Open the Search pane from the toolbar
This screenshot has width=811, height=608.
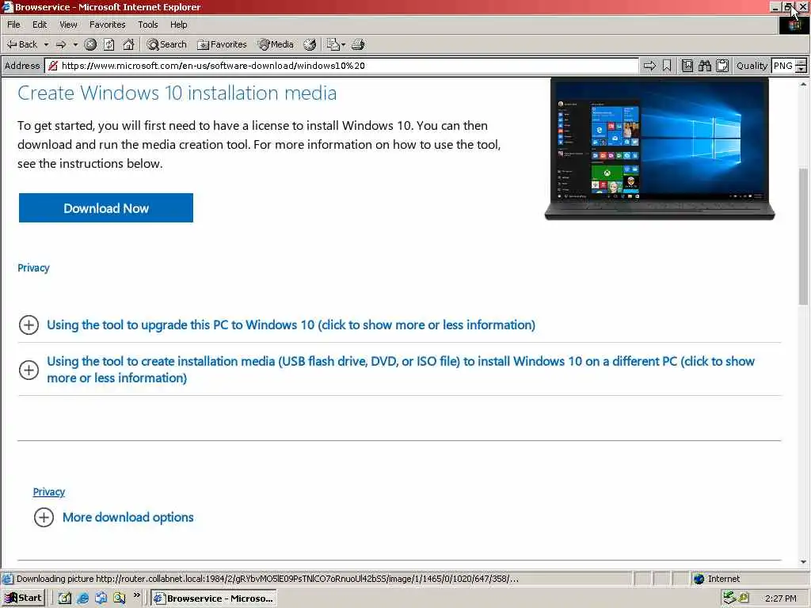pyautogui.click(x=166, y=44)
